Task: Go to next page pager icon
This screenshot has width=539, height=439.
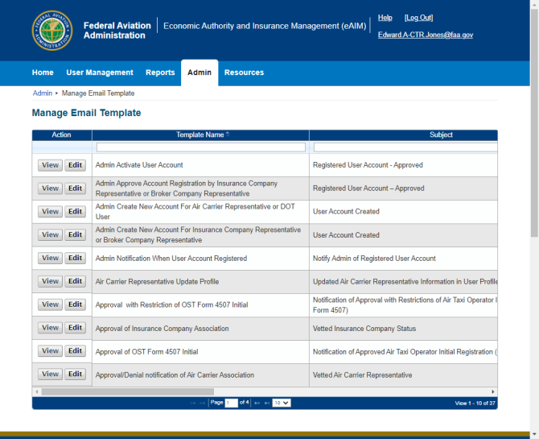Action: tap(257, 403)
